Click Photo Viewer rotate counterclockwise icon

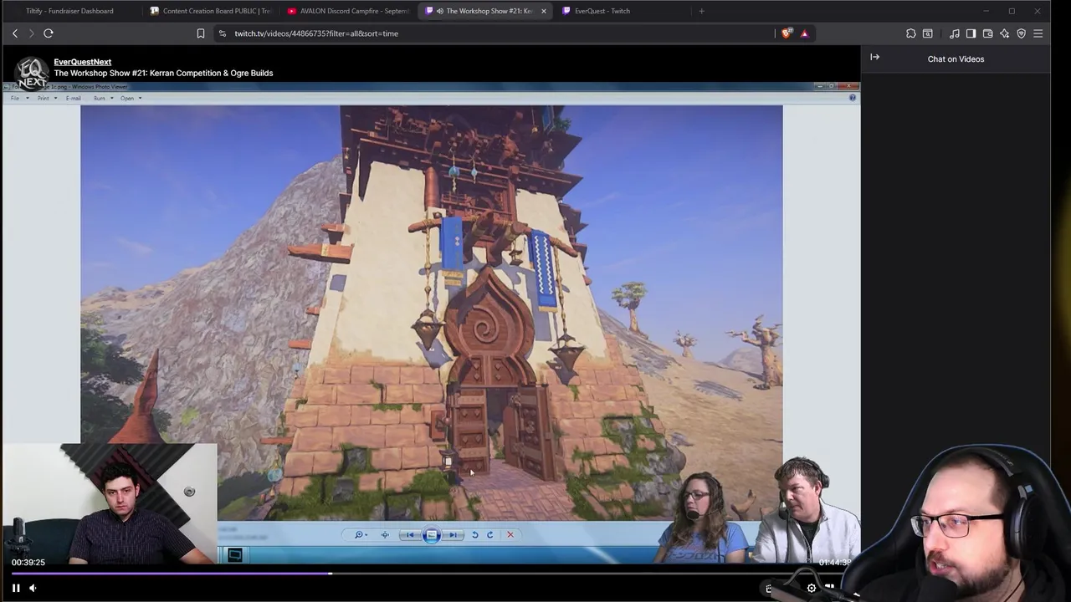point(475,535)
